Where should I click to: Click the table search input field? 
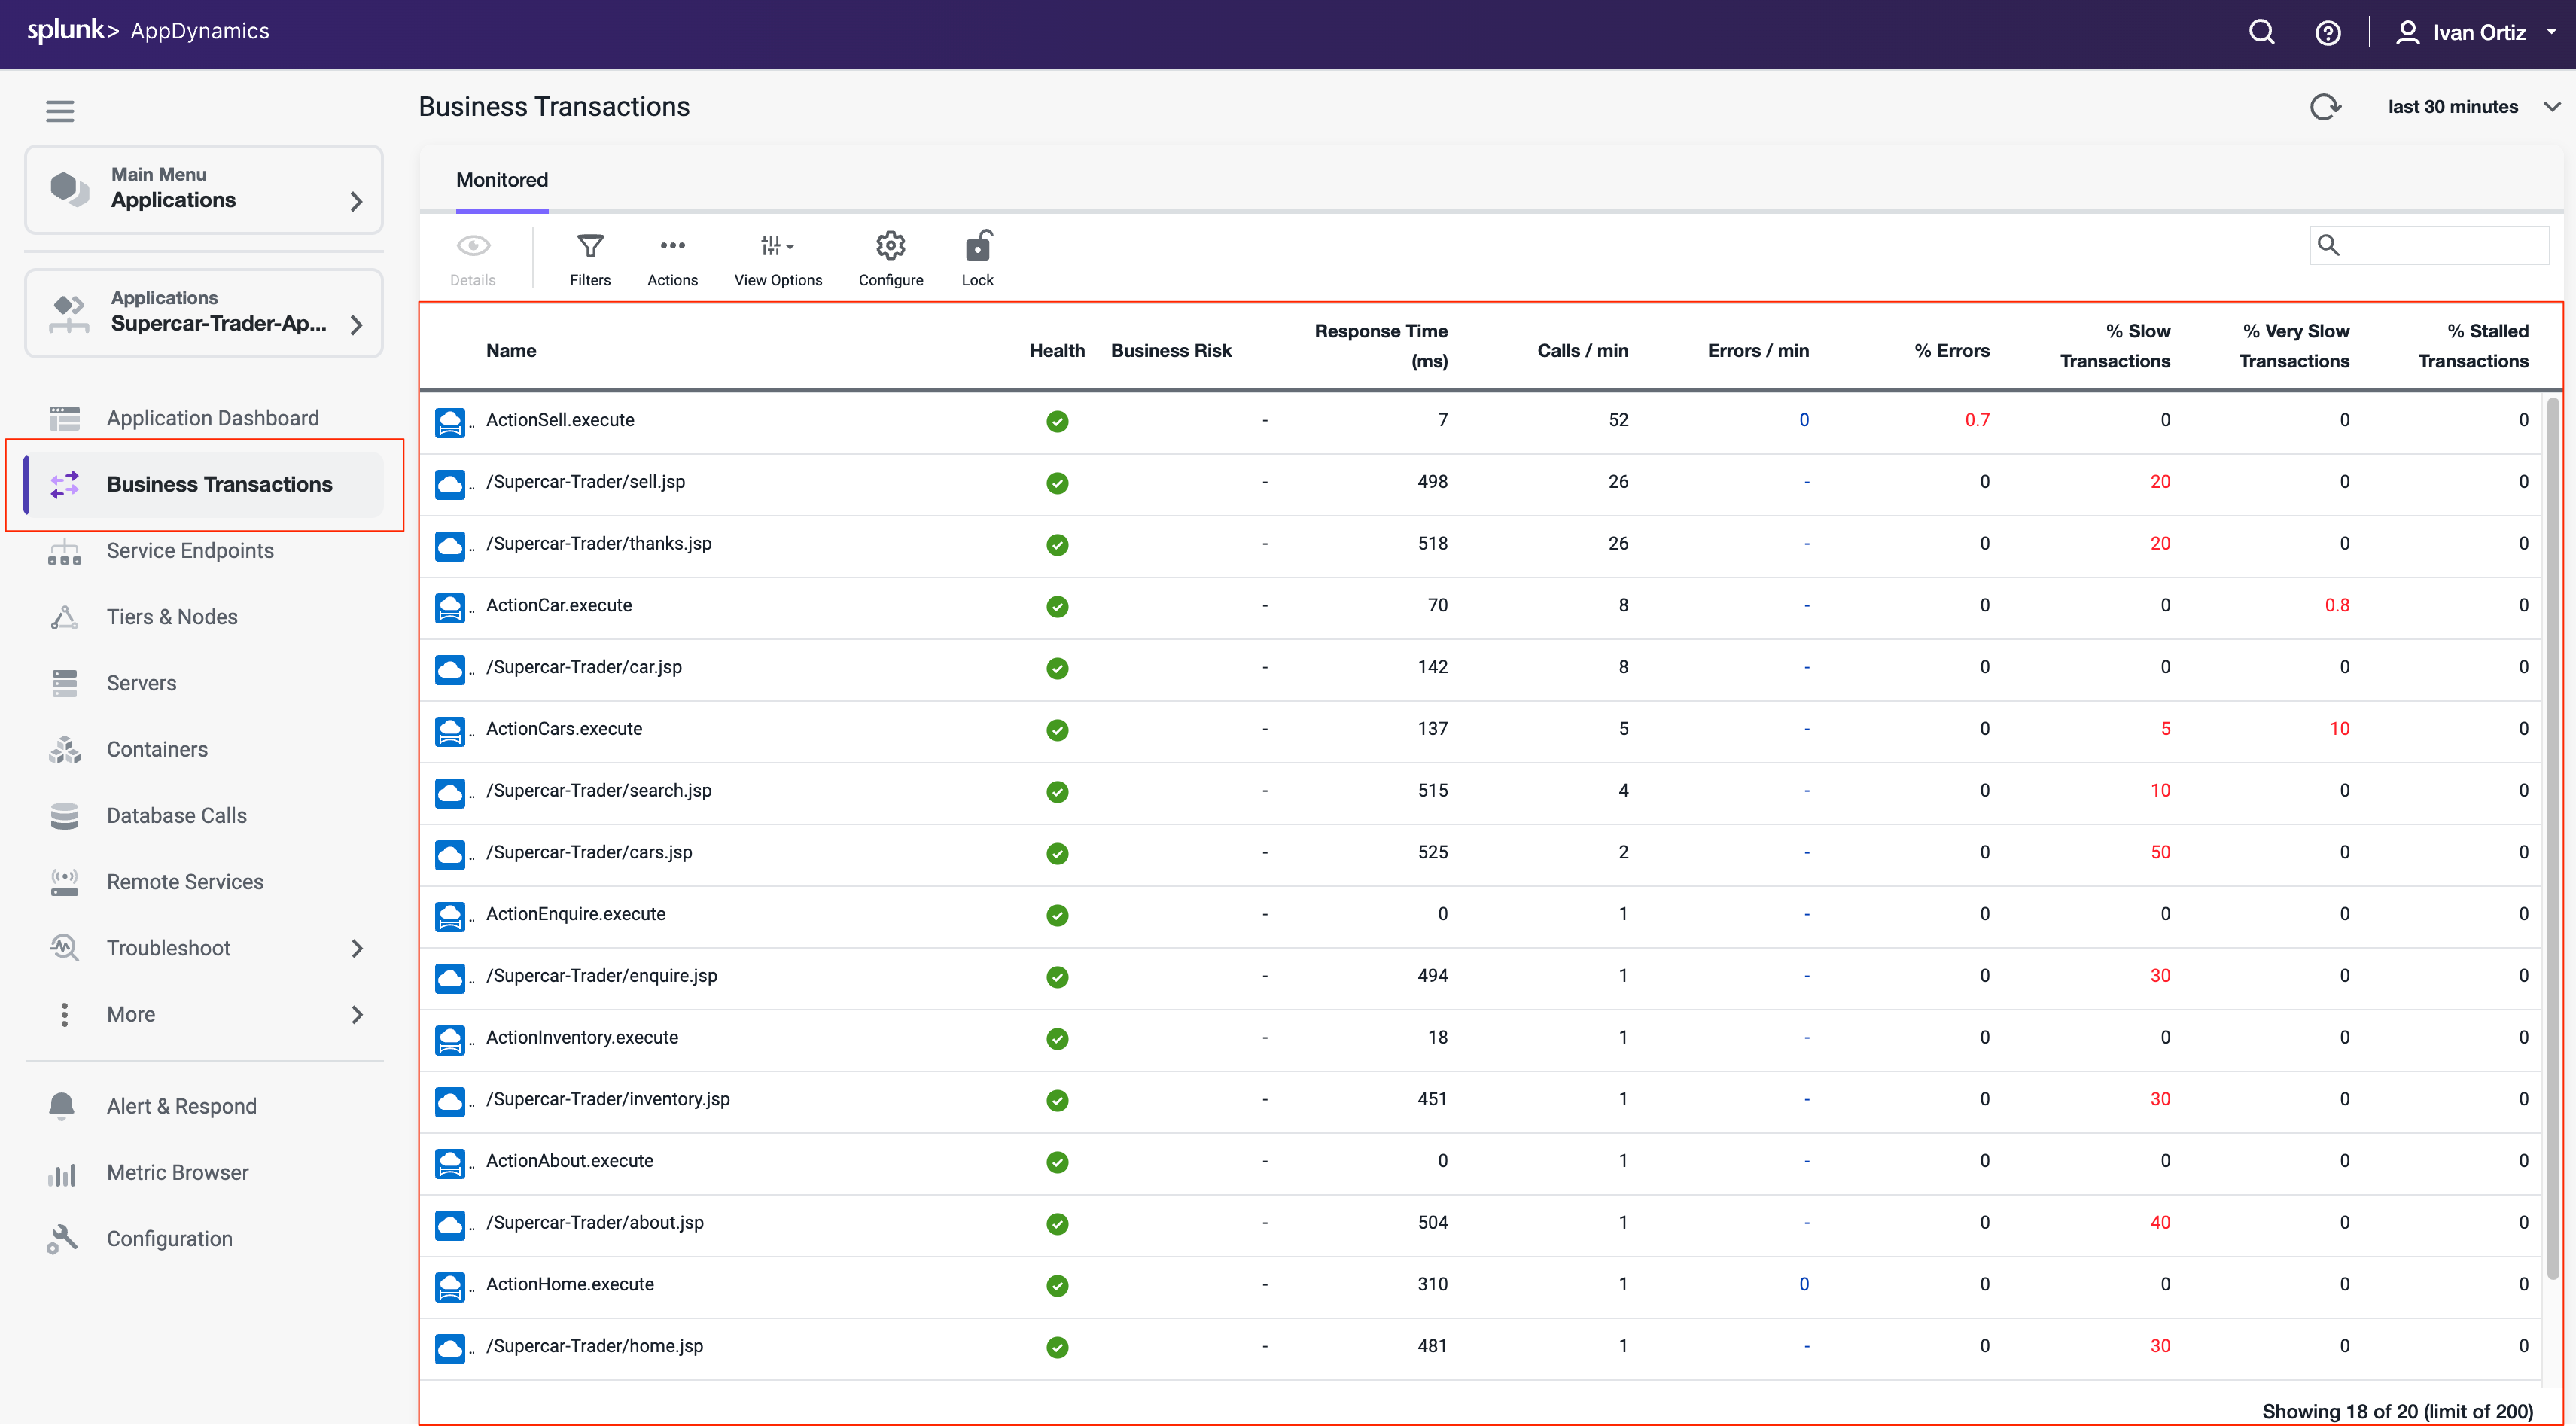pyautogui.click(x=2441, y=245)
